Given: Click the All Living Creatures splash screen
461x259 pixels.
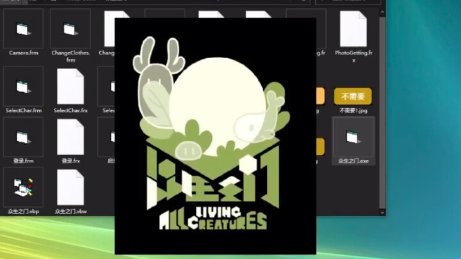Looking at the screenshot, I should click(216, 136).
